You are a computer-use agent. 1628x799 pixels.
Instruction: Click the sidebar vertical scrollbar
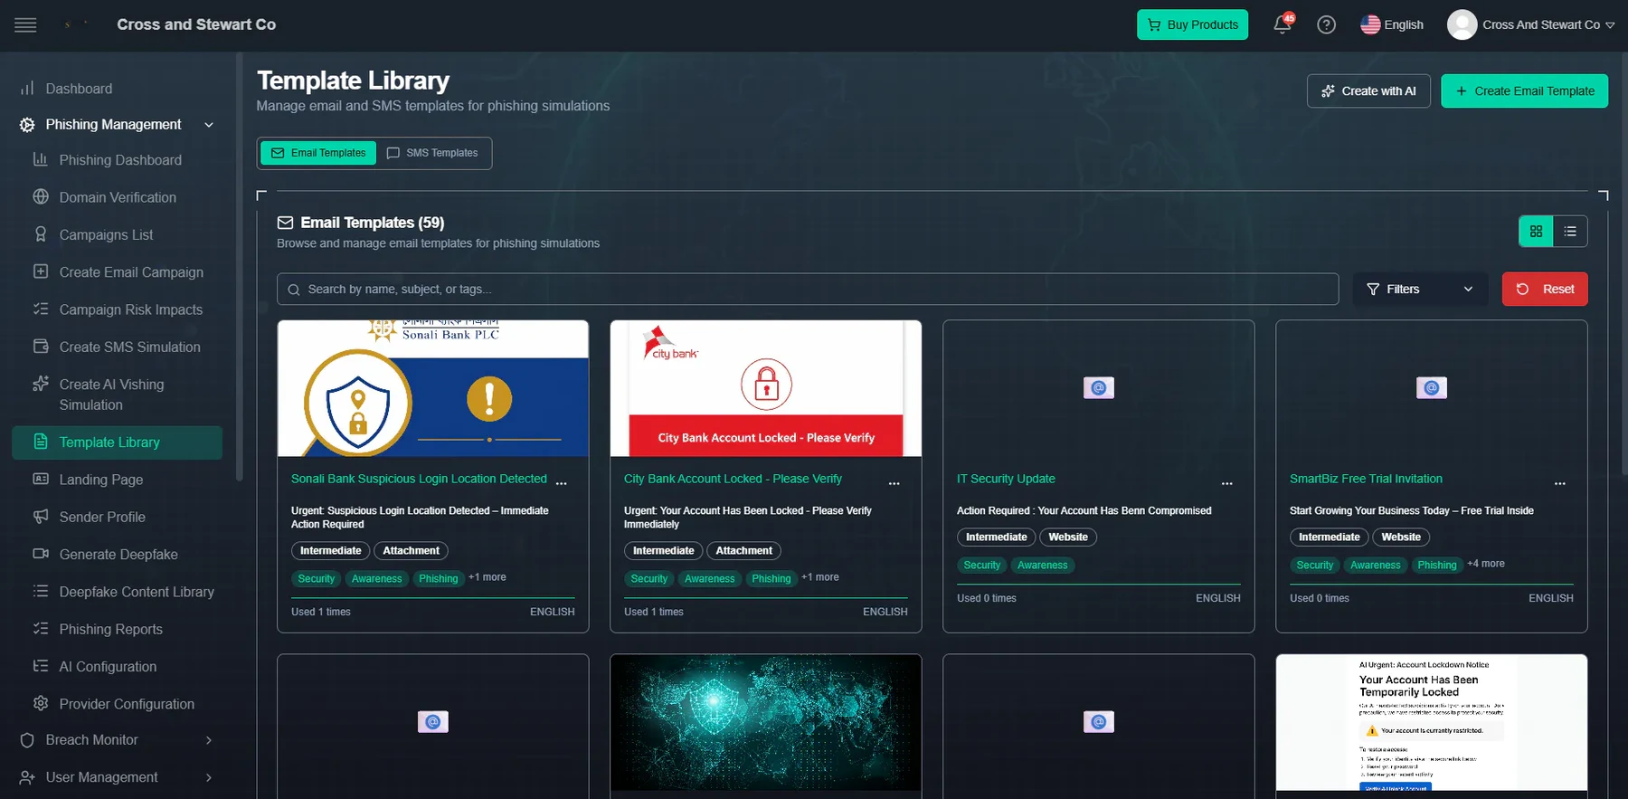click(240, 267)
